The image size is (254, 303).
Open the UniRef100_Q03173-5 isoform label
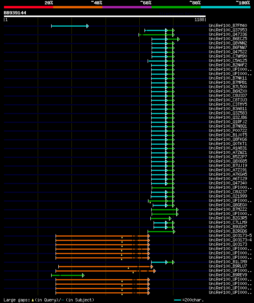click(230, 235)
